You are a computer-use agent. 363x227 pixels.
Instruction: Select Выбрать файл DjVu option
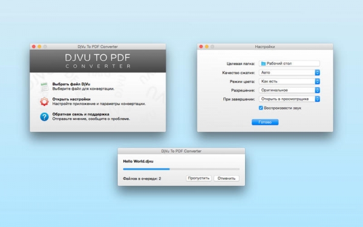coord(71,84)
